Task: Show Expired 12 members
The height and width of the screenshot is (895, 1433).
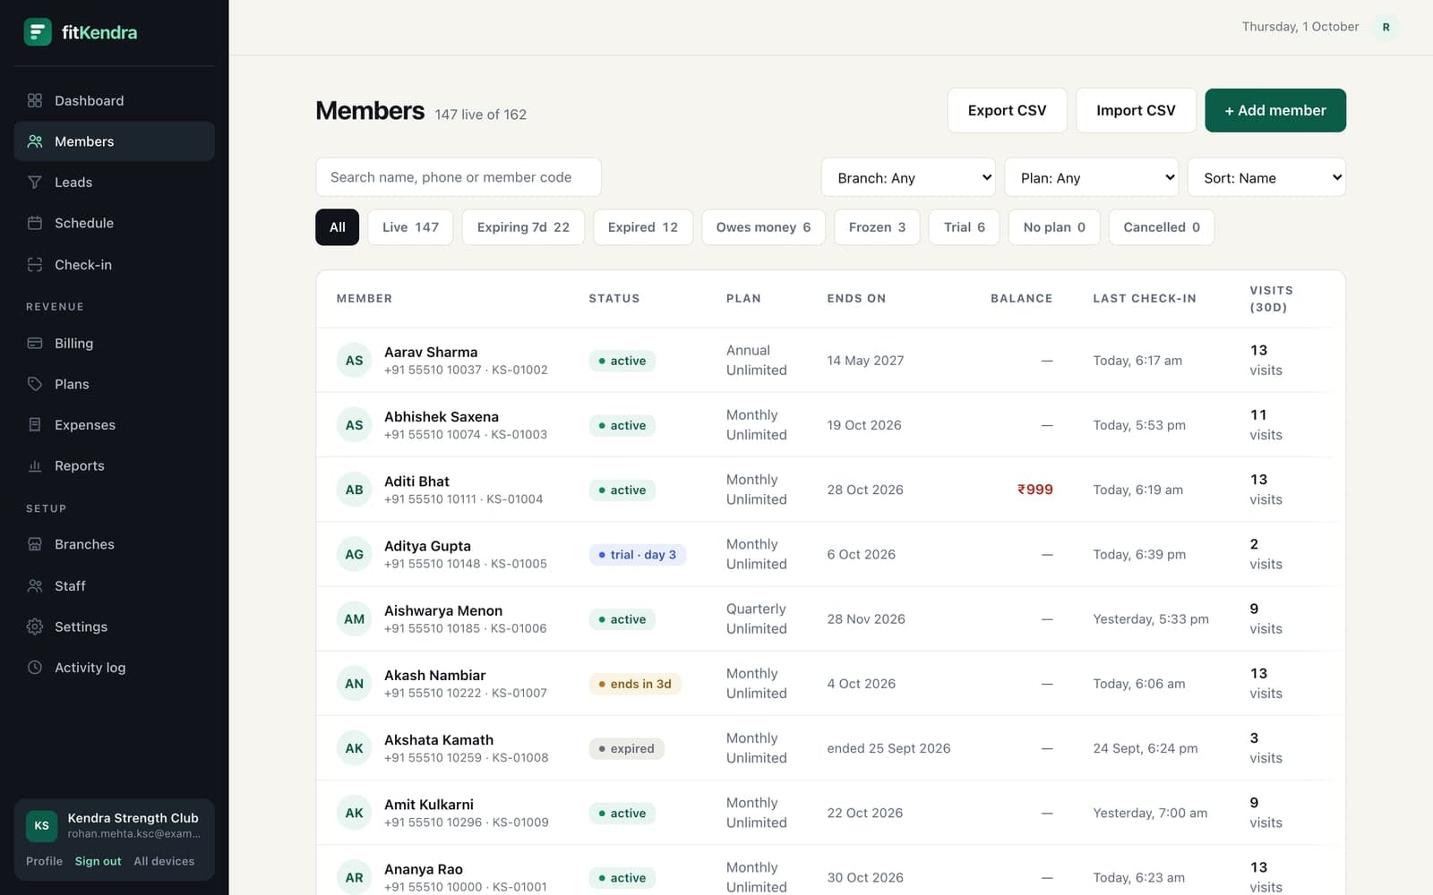Action: 643,227
